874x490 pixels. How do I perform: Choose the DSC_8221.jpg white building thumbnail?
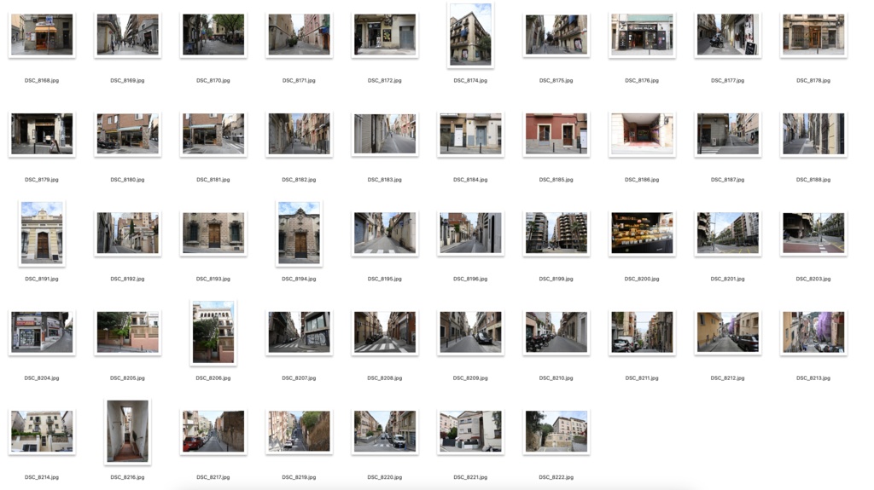[470, 431]
